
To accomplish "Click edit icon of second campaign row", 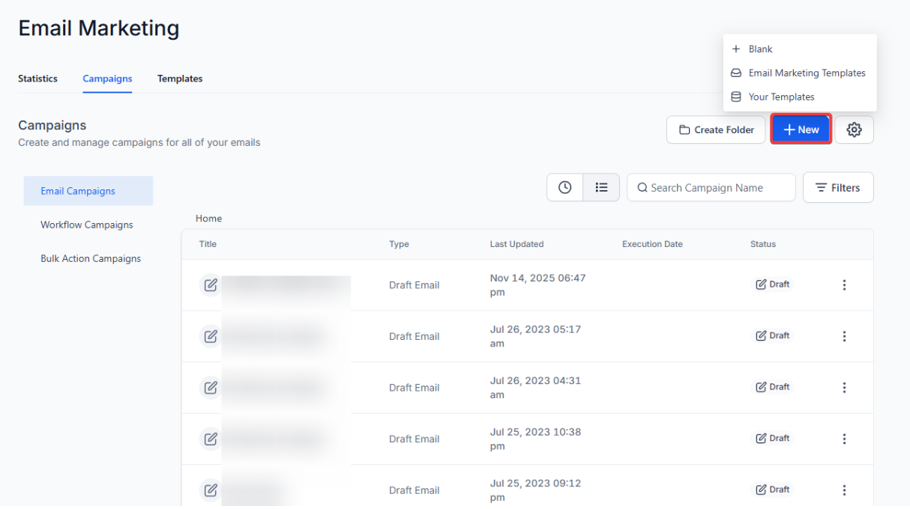I will coord(211,337).
